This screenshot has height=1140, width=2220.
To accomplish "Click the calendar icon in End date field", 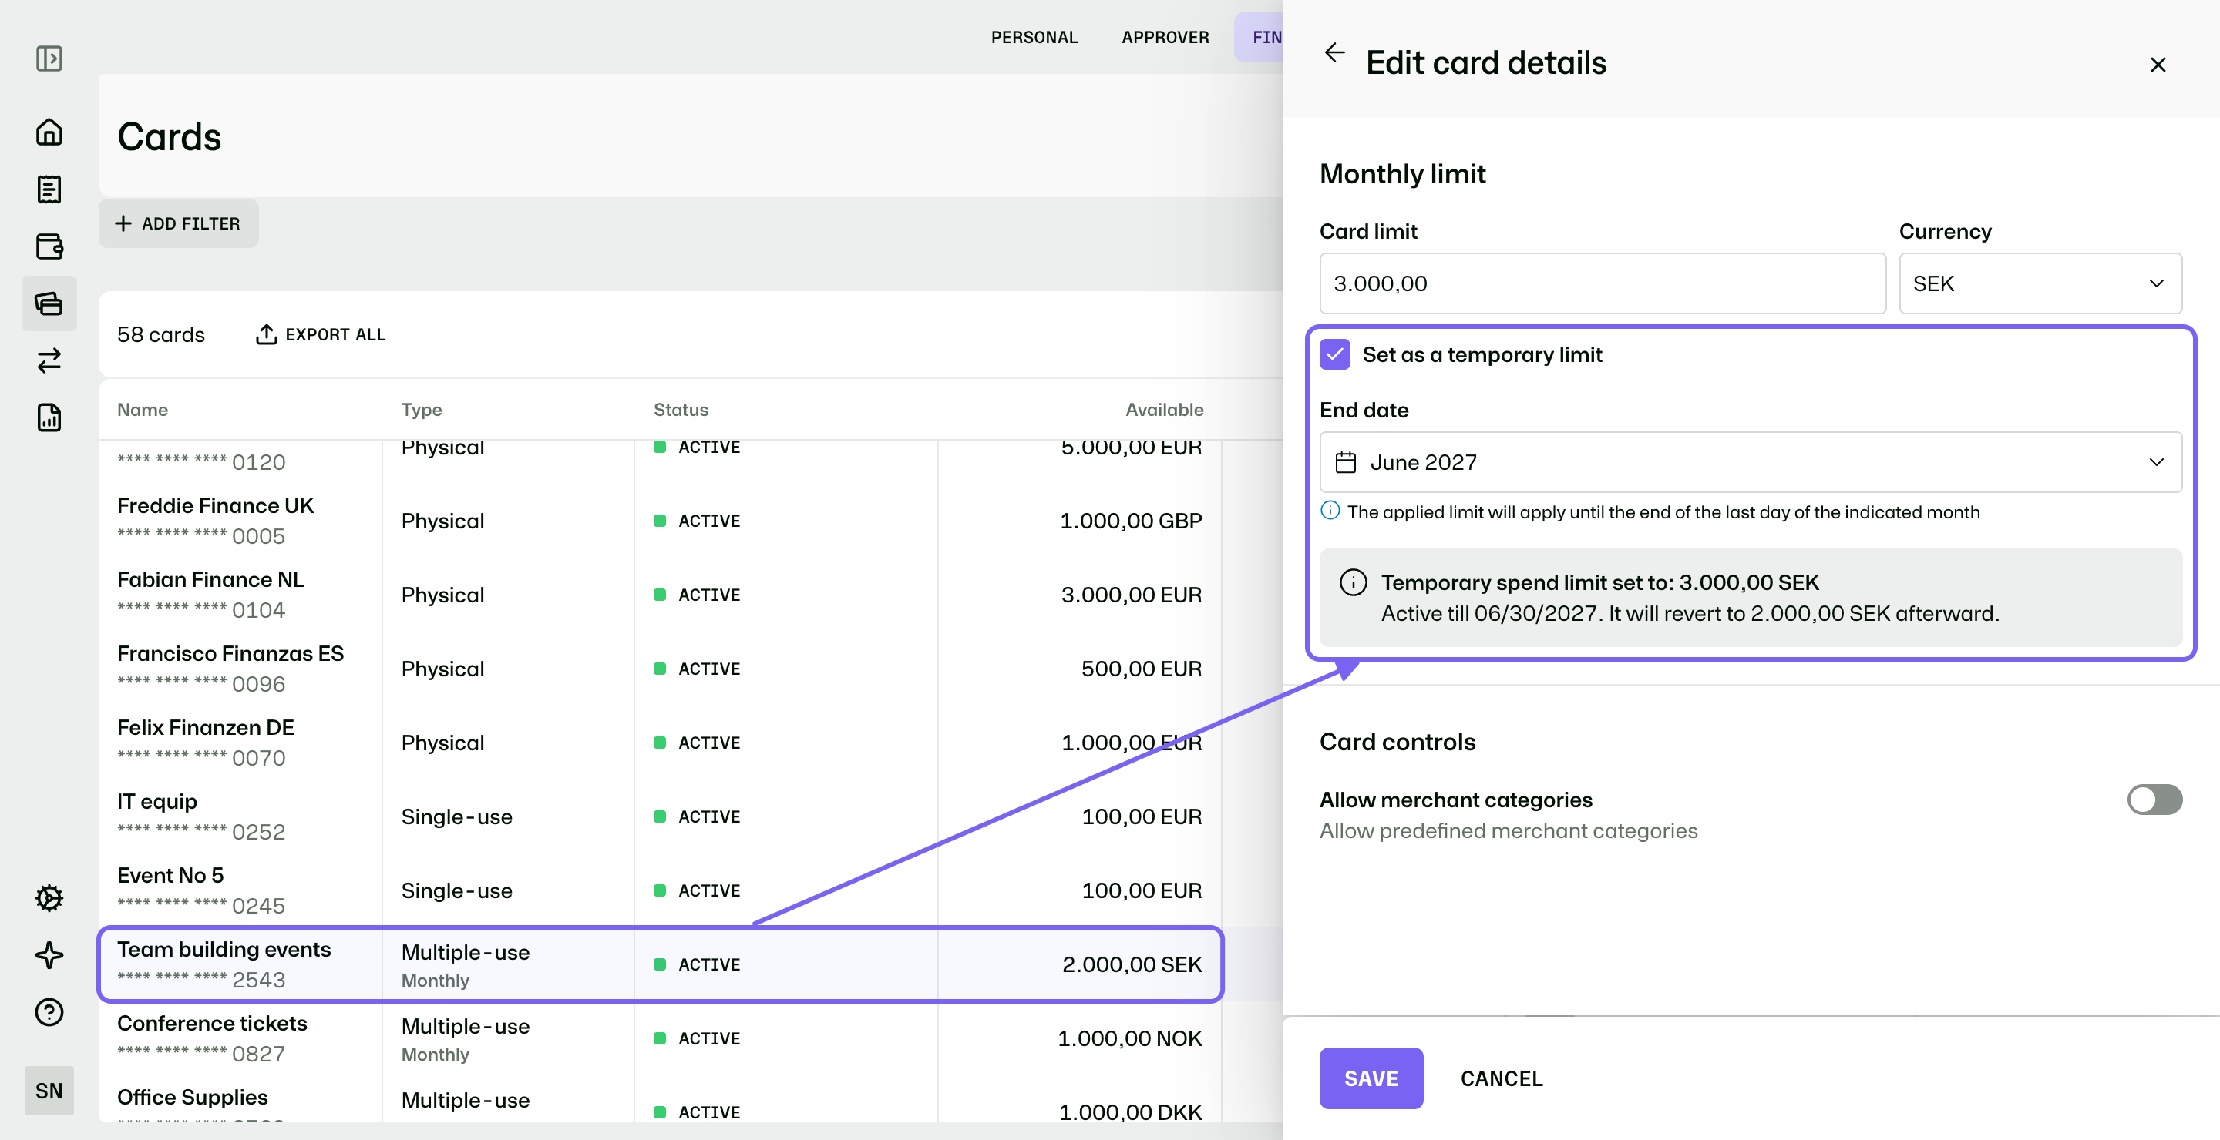I will (1345, 462).
